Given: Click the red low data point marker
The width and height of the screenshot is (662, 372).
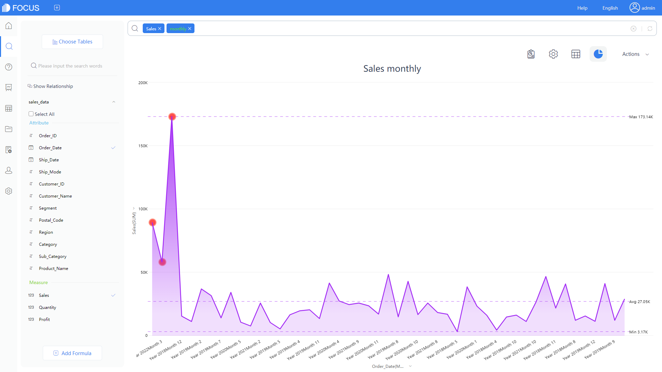Looking at the screenshot, I should tap(162, 262).
